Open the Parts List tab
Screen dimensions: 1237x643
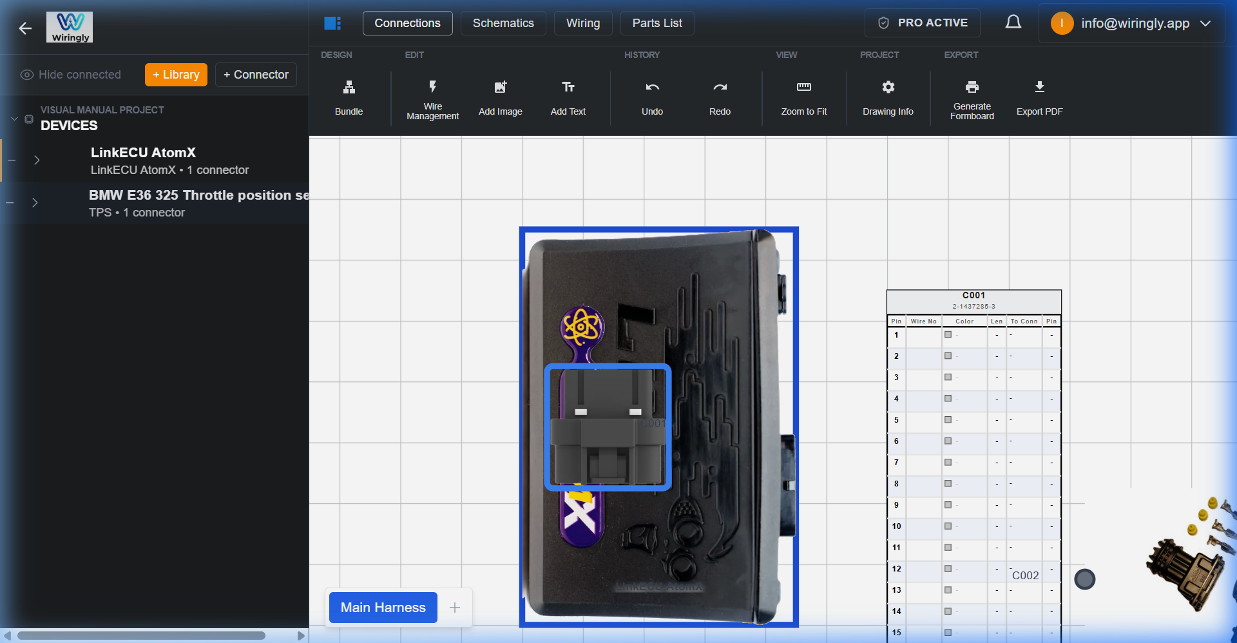(x=657, y=23)
